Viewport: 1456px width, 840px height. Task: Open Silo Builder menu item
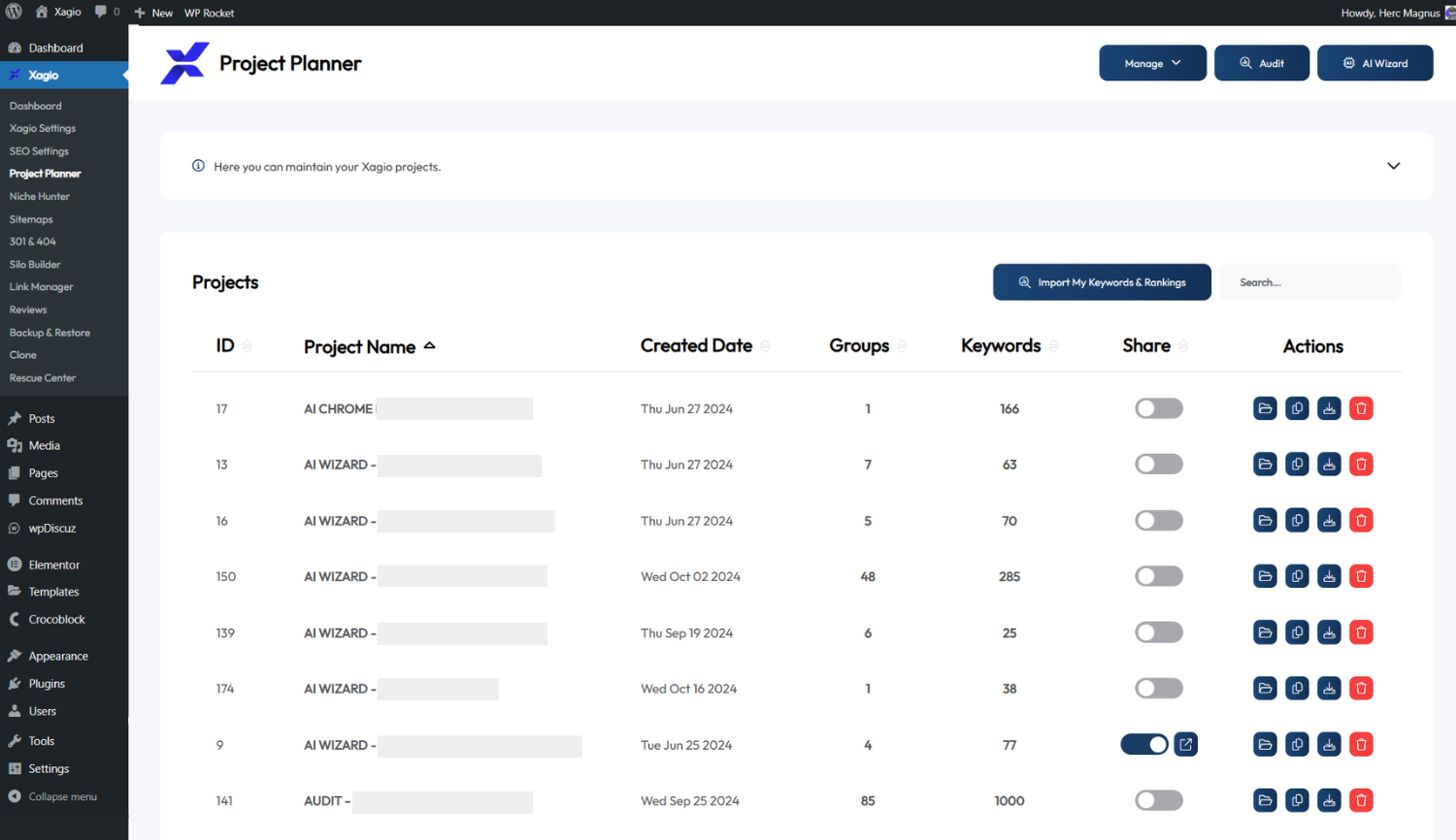[35, 264]
